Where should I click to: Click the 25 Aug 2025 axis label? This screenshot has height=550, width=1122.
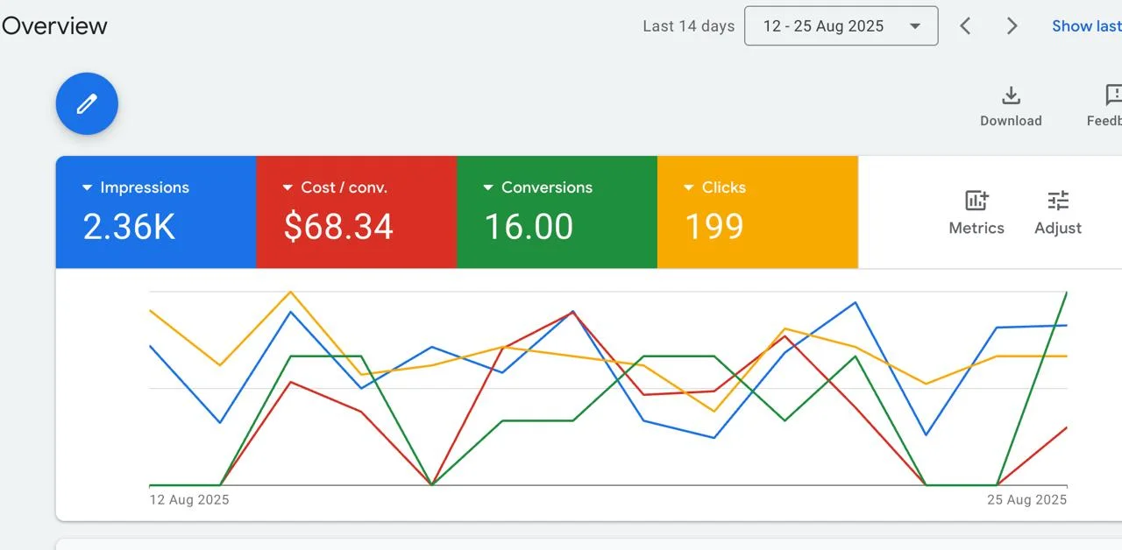tap(1026, 500)
